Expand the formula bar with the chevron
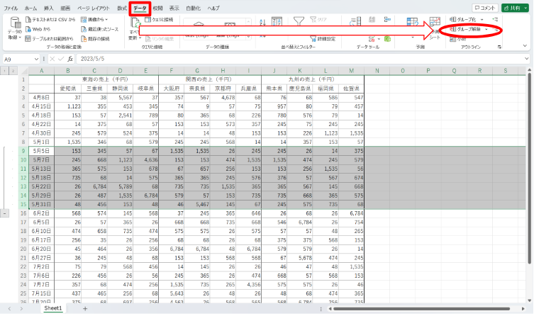 point(527,60)
